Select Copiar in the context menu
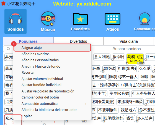 point(52,116)
